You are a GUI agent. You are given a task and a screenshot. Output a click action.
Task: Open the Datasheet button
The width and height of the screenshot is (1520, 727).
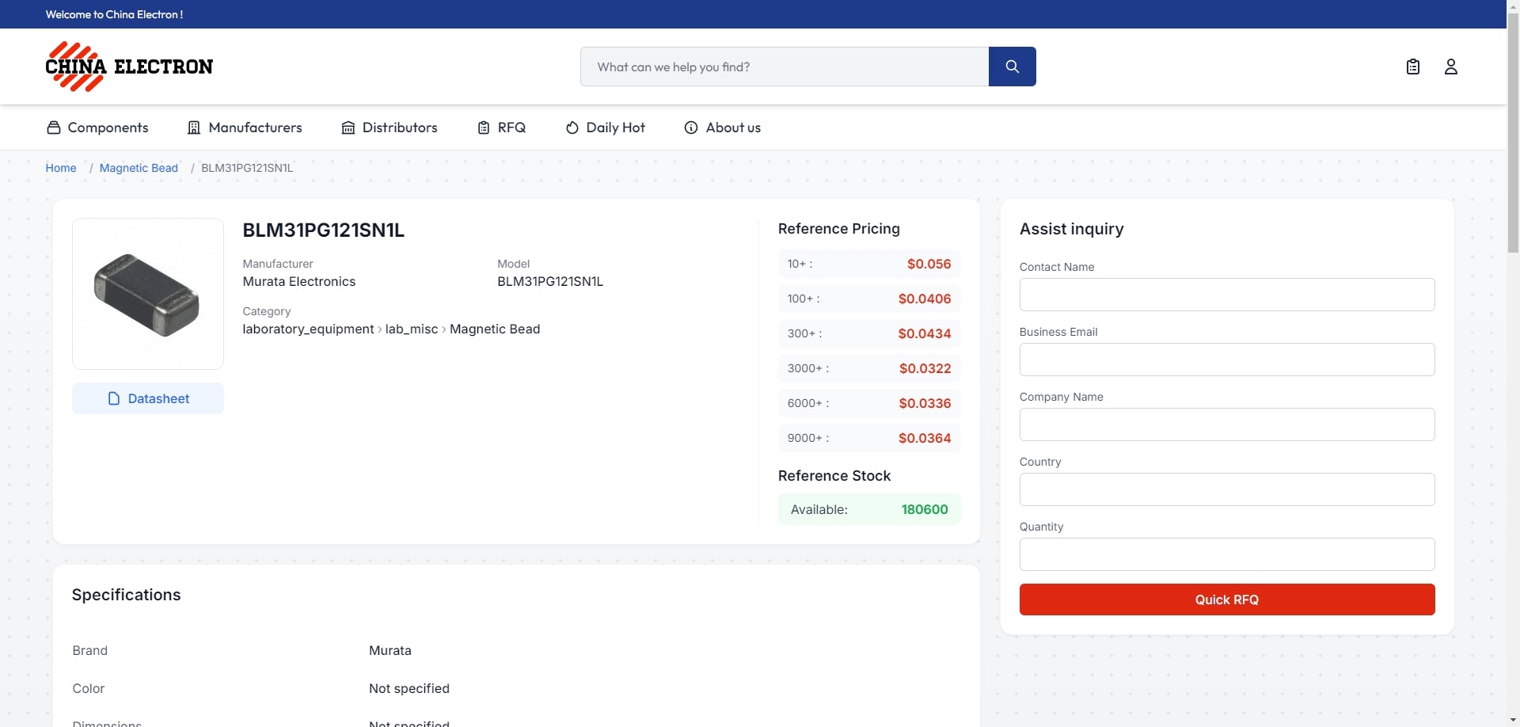[x=148, y=398]
